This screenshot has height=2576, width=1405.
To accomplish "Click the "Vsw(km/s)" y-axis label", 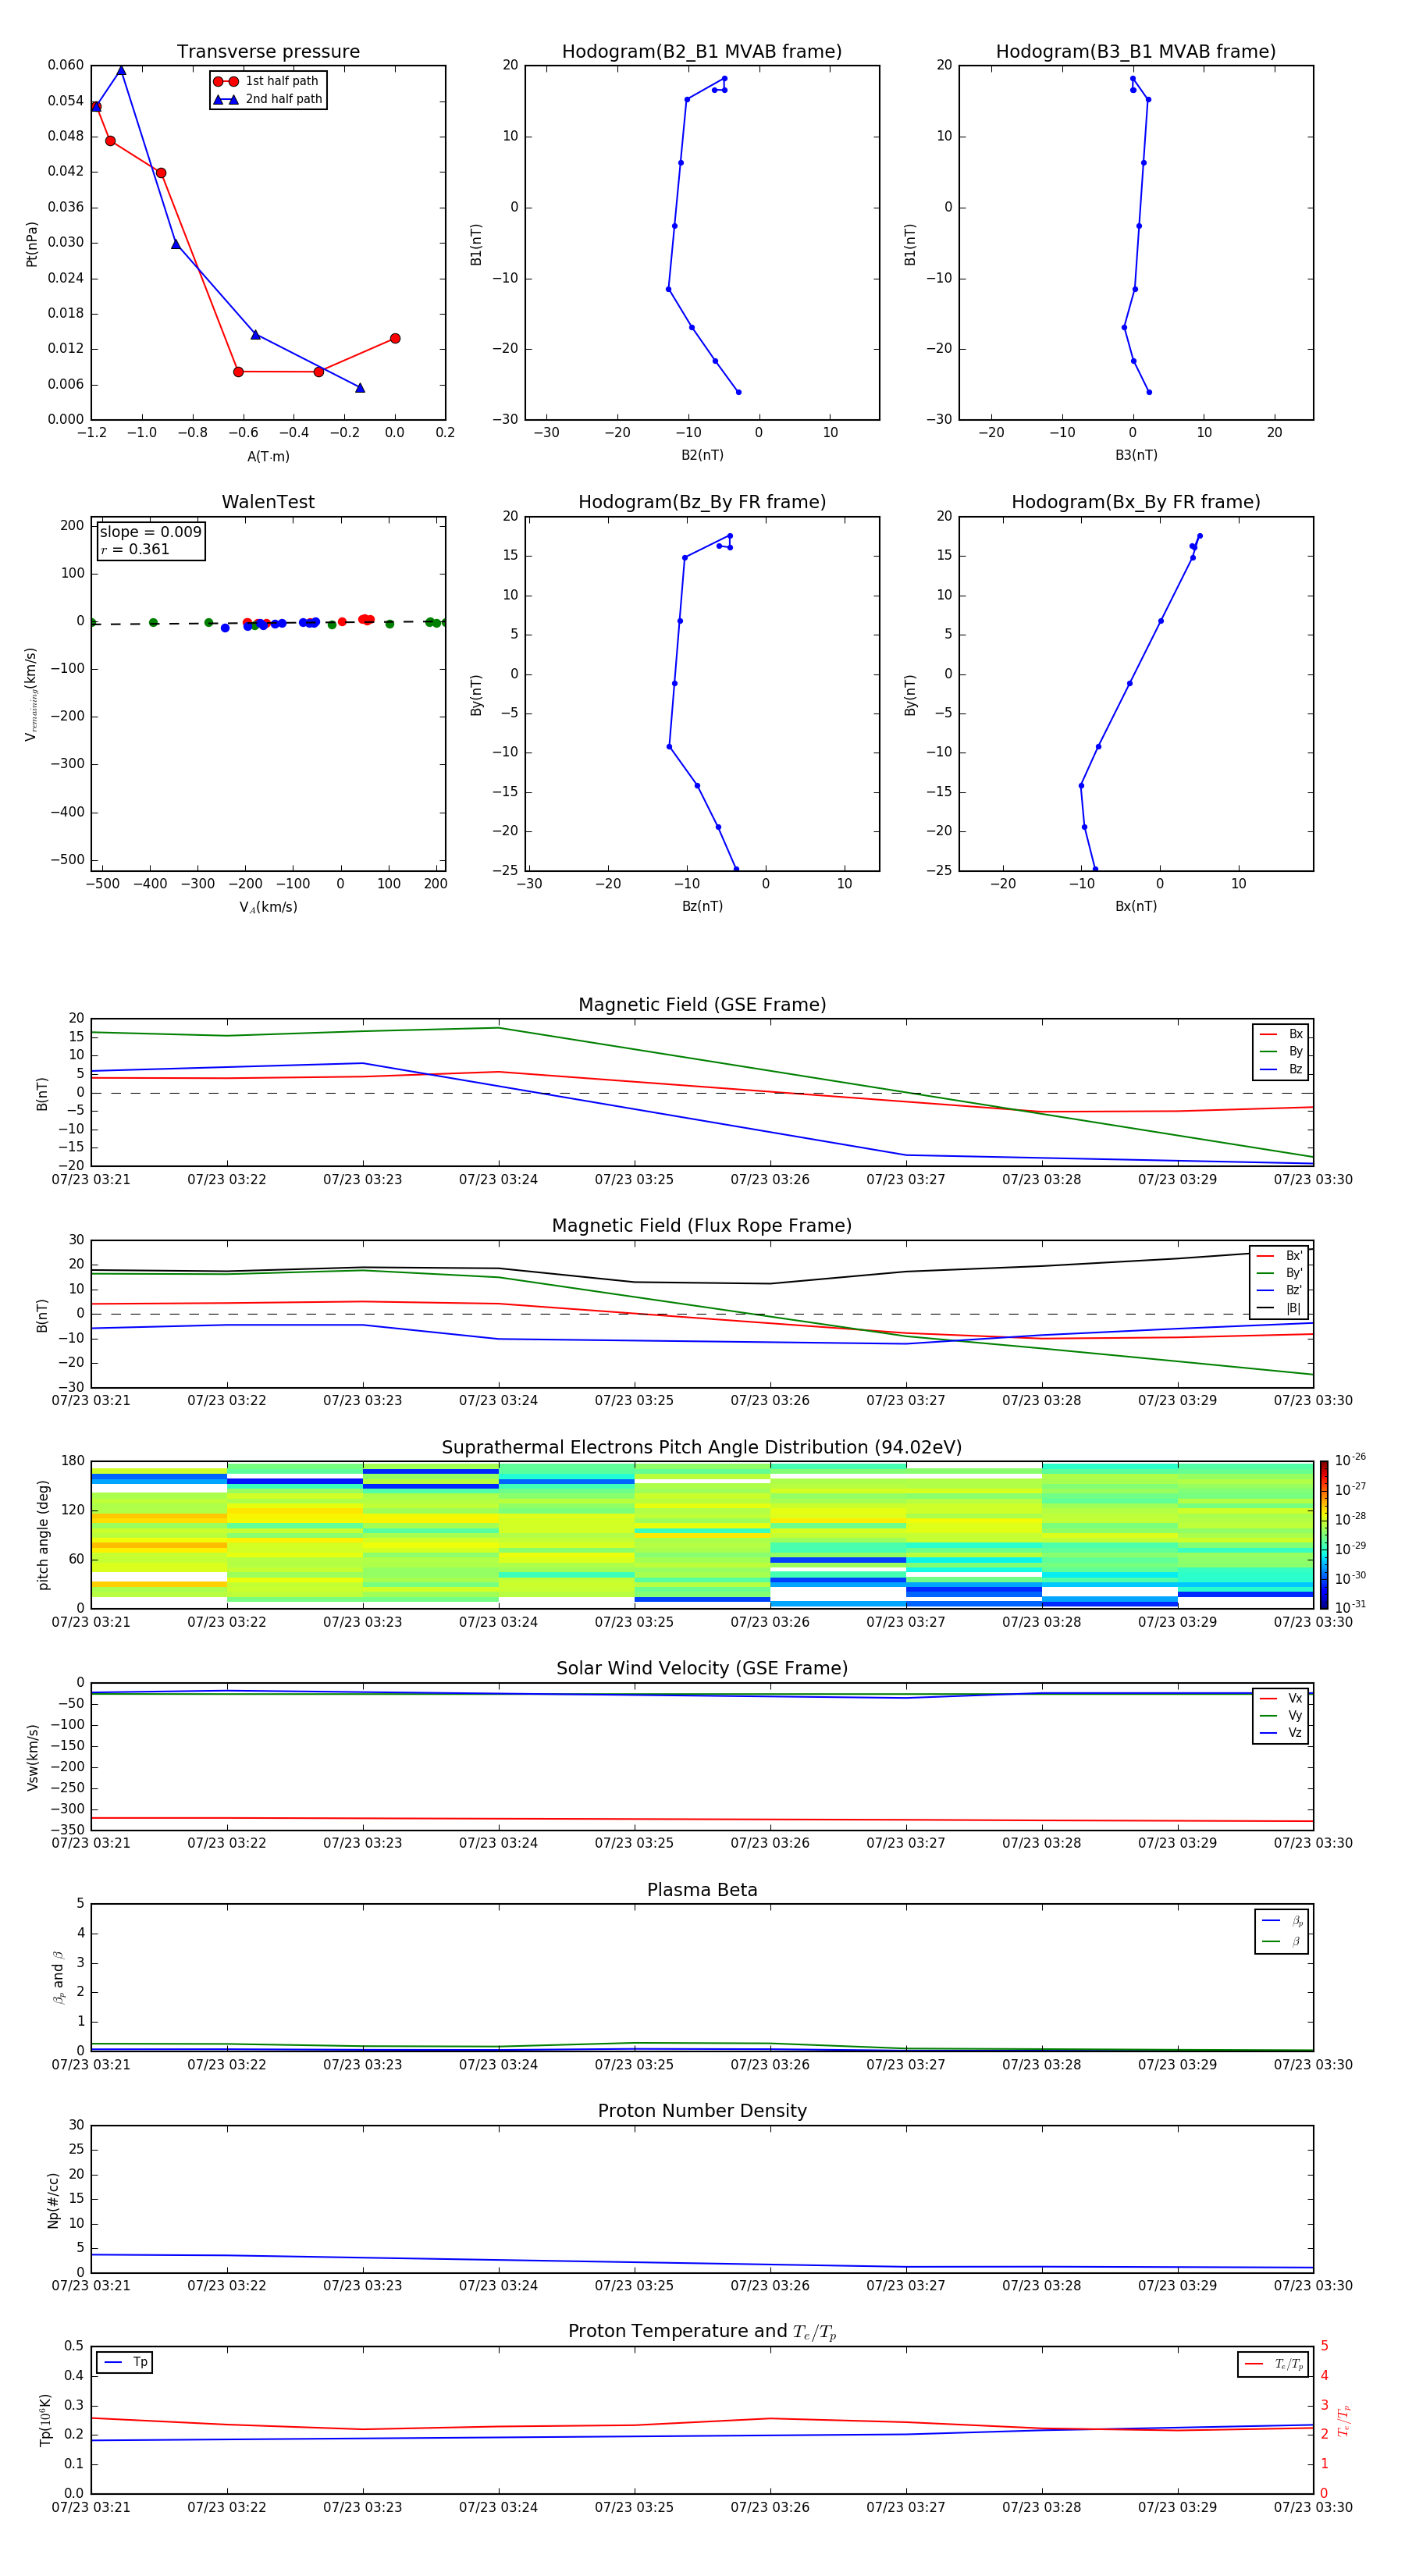I will (x=32, y=1757).
